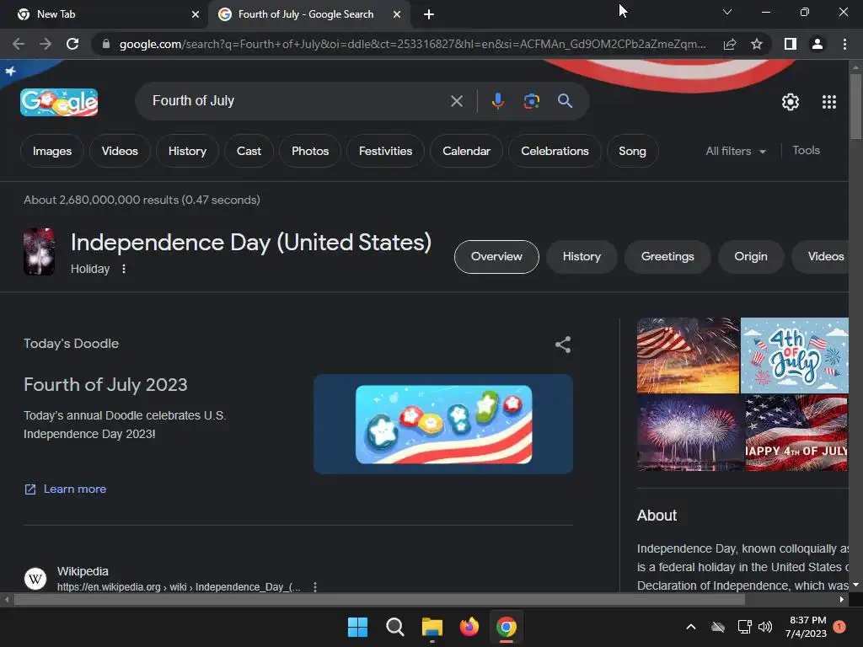Select the Calendar filter chip

click(x=466, y=151)
